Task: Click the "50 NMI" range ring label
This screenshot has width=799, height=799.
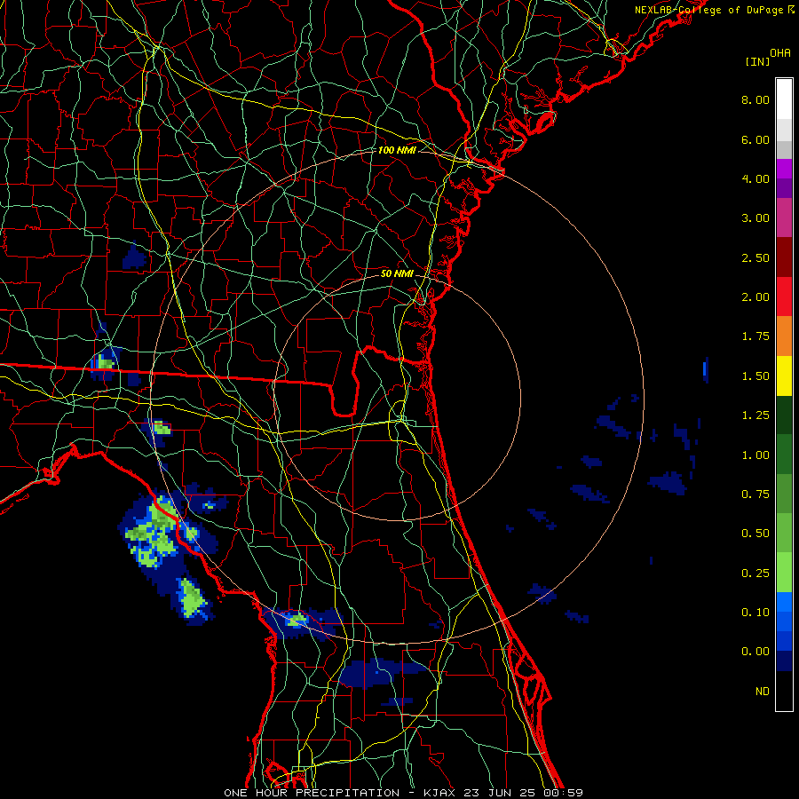Action: coord(397,273)
